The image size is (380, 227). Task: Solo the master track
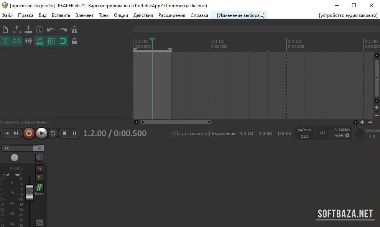(39, 178)
